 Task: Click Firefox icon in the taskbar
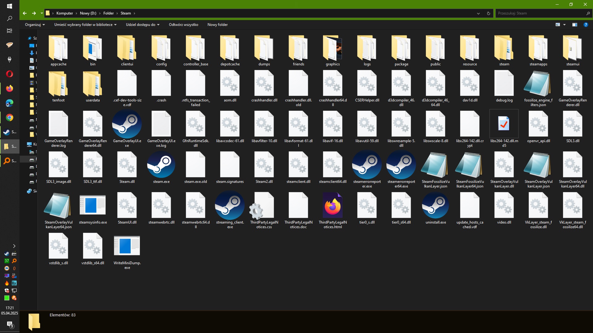[x=10, y=88]
